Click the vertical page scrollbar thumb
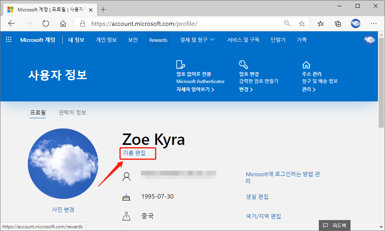 pos(381,82)
